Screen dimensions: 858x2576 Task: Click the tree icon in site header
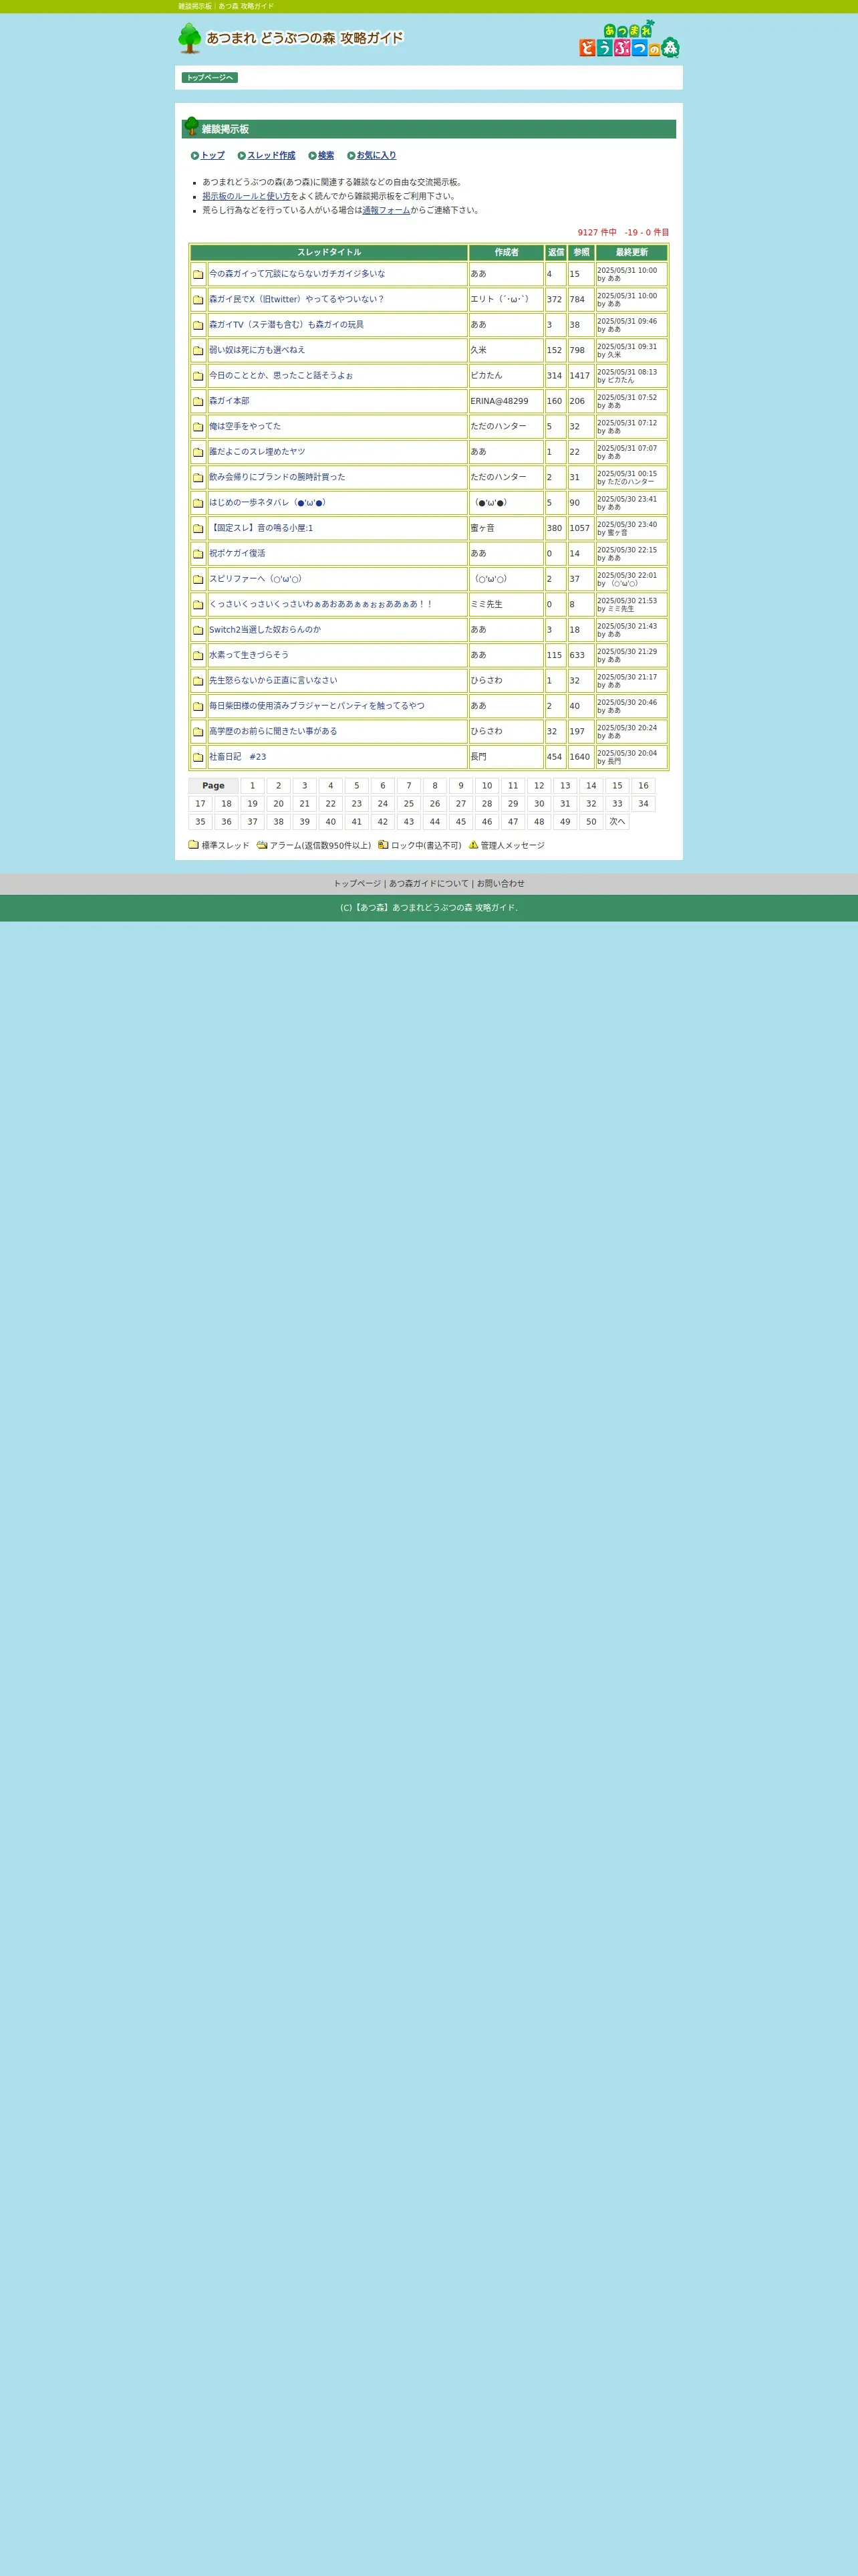click(190, 38)
